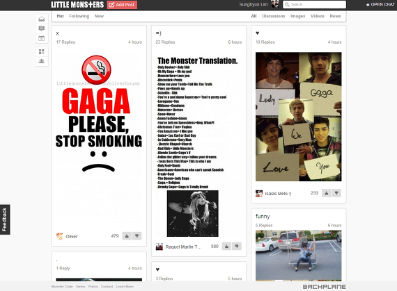Click the 380 vote count
The image size is (397, 291).
pos(215,247)
